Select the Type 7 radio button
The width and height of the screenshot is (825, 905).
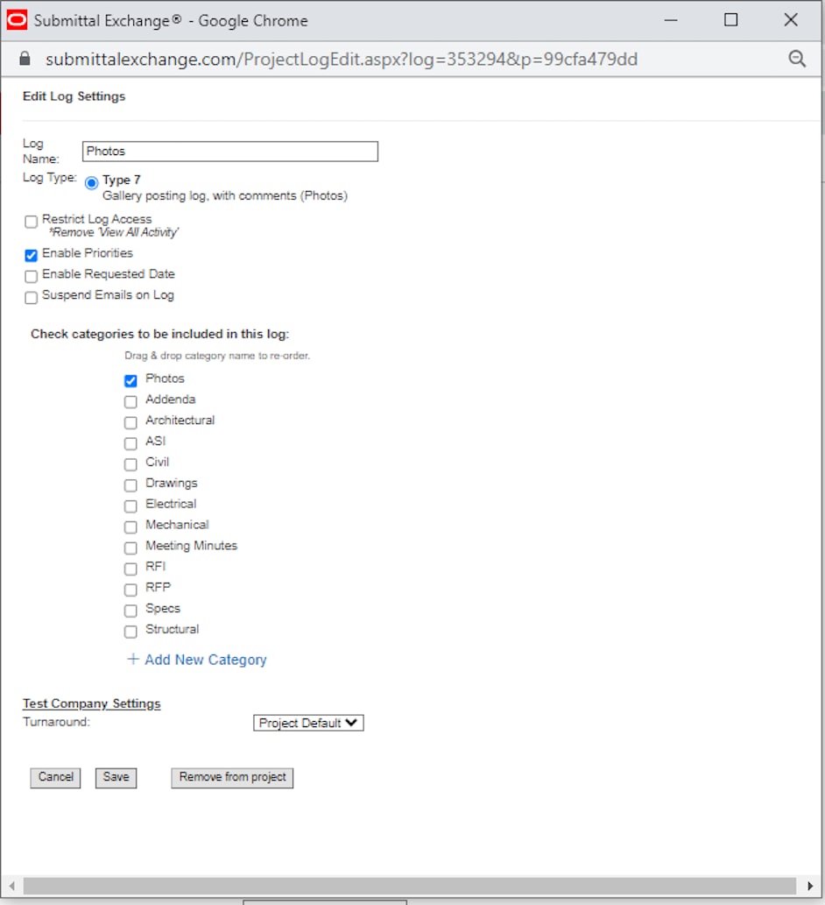(91, 183)
